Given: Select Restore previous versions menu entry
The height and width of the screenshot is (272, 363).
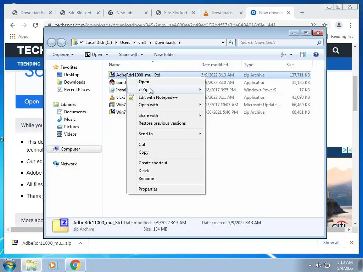Looking at the screenshot, I should pos(166,123).
